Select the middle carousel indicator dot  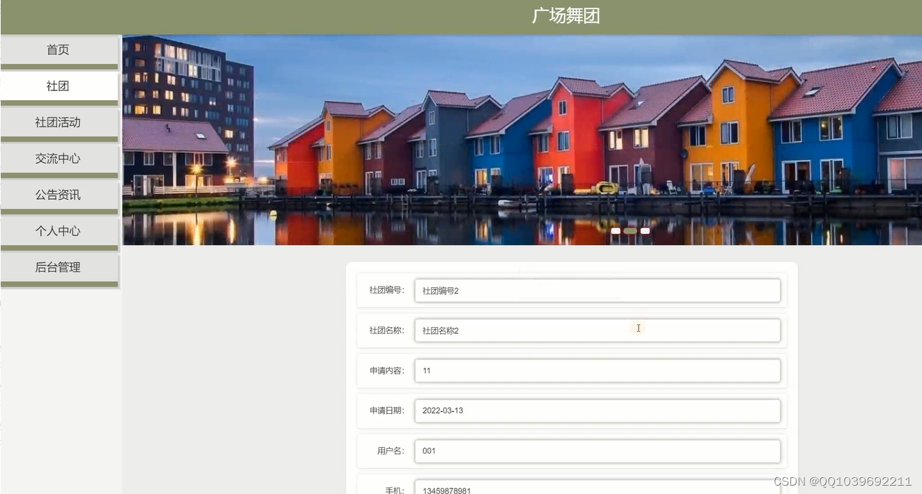(x=630, y=231)
